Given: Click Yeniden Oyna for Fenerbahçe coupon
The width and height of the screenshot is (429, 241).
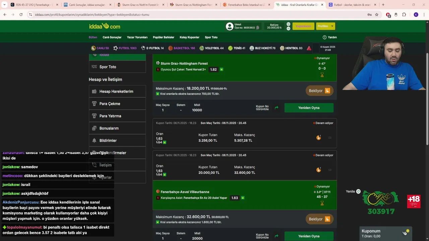Looking at the screenshot, I should tap(309, 236).
